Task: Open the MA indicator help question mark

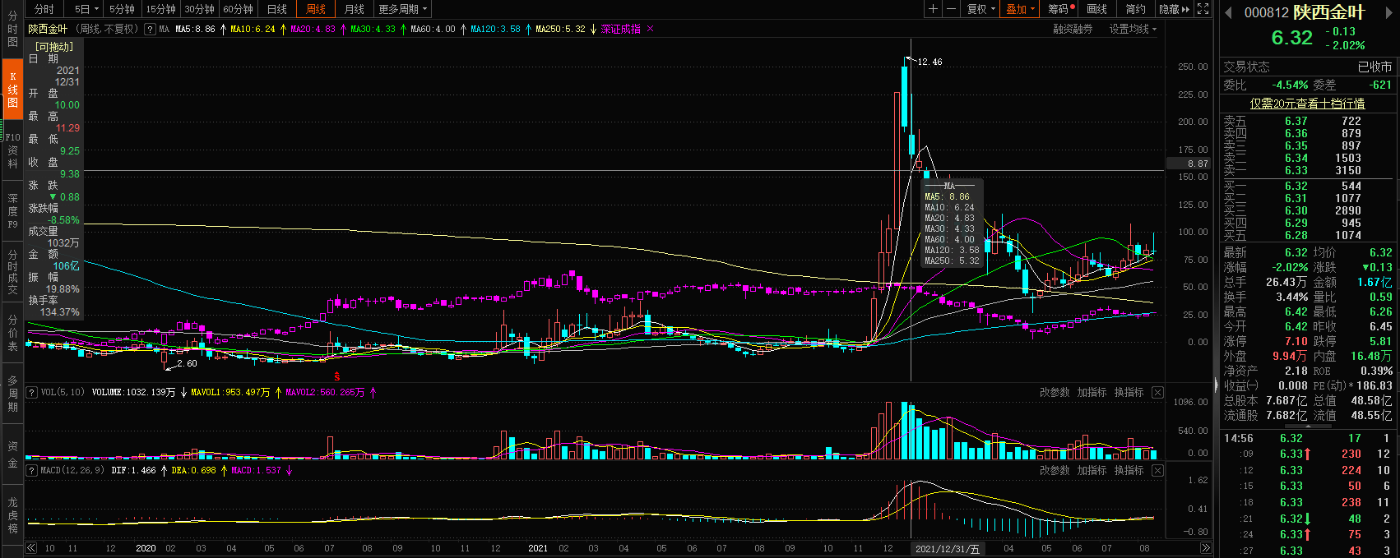Action: 150,29
